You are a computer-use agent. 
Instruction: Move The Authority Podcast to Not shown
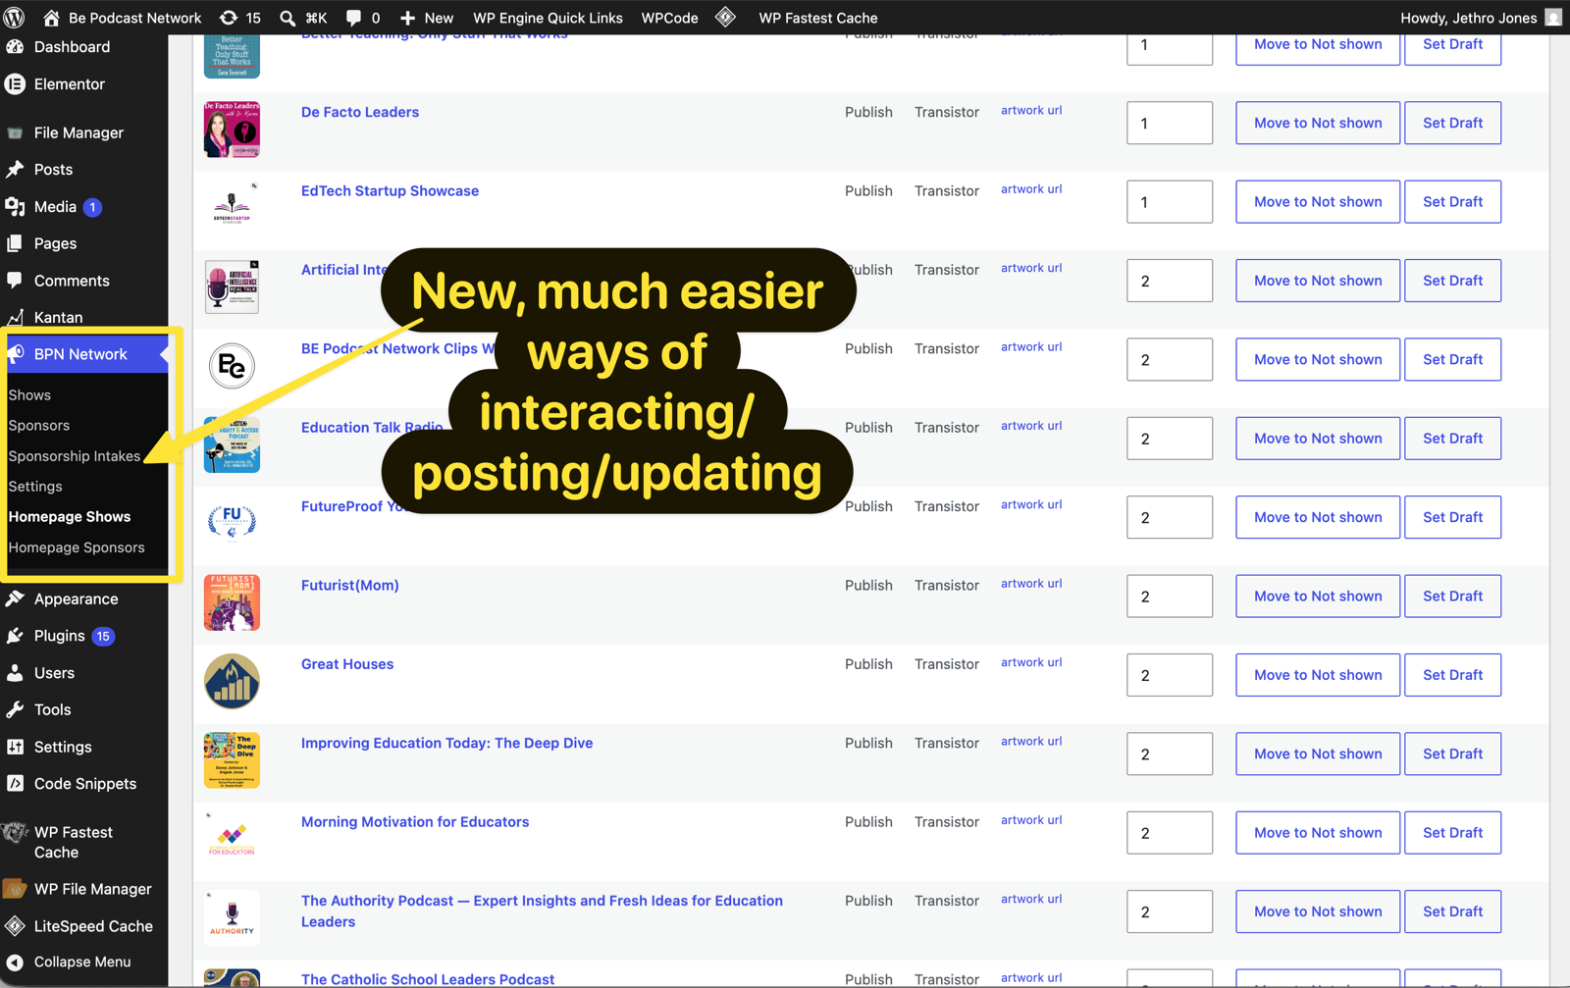pos(1318,911)
